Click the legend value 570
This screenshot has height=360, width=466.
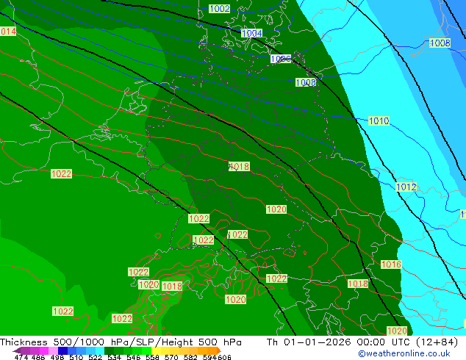click(x=171, y=357)
